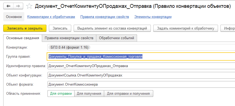
Task: Go forward with the right arrow button
Action: 18,6
